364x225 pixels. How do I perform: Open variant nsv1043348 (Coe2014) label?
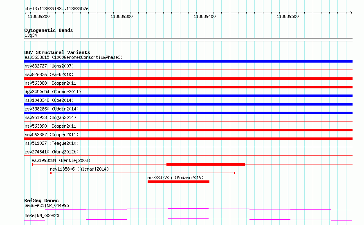49,100
